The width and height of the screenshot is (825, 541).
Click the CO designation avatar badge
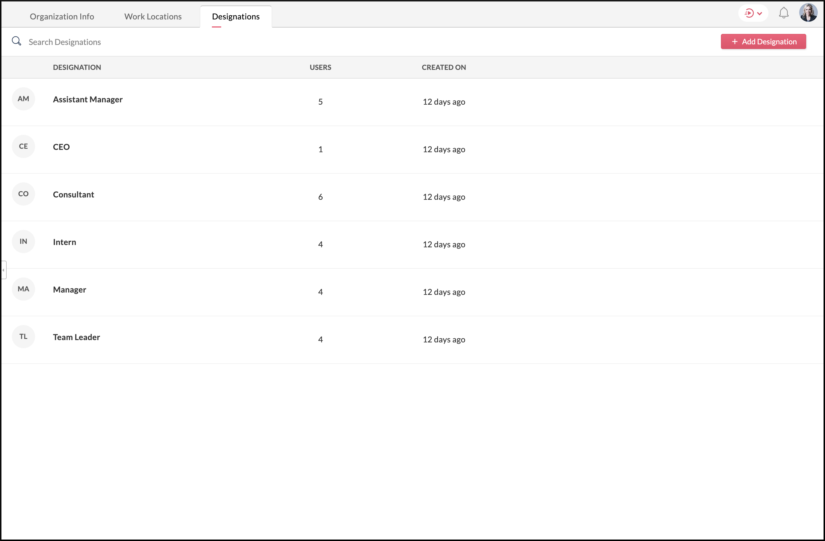click(x=23, y=194)
